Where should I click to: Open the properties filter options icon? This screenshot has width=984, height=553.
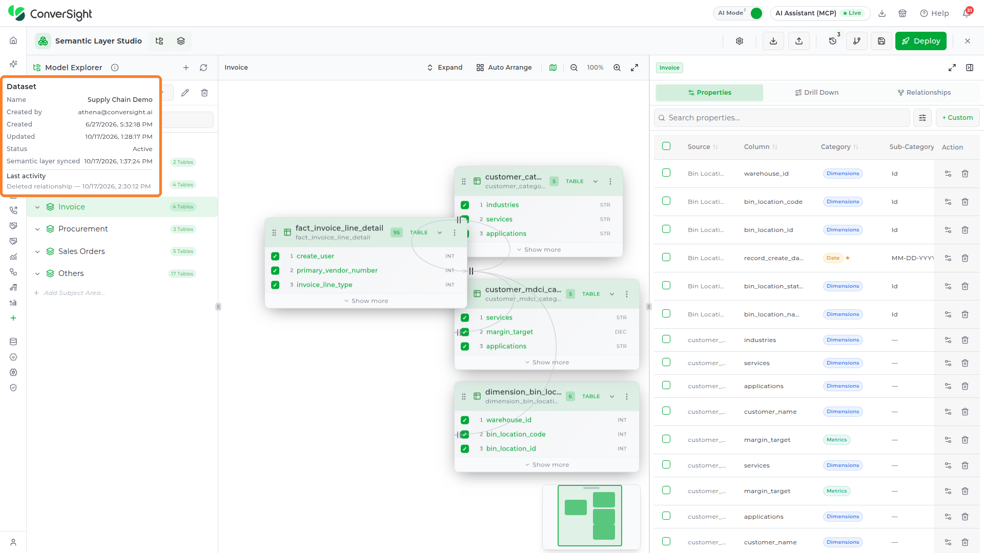point(922,118)
